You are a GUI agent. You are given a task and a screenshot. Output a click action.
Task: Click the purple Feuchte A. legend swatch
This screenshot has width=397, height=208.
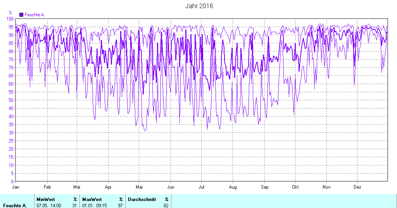(x=21, y=15)
